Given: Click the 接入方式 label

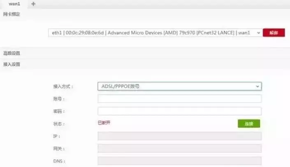Looking at the screenshot, I should pyautogui.click(x=63, y=86).
